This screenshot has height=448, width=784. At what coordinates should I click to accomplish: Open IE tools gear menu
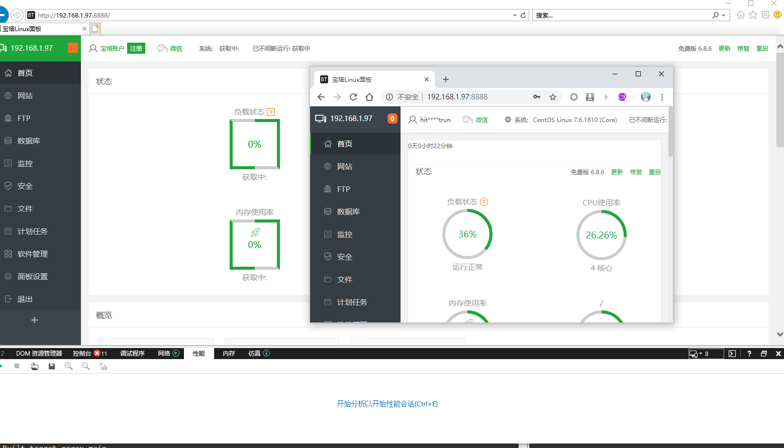pyautogui.click(x=765, y=15)
